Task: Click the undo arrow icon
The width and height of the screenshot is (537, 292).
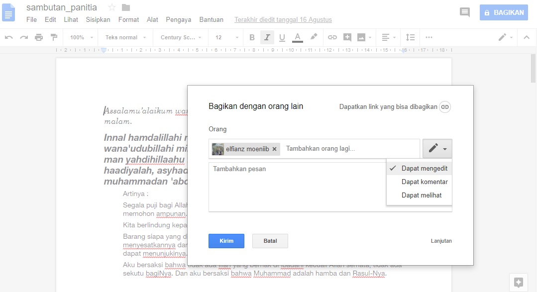Action: point(9,37)
